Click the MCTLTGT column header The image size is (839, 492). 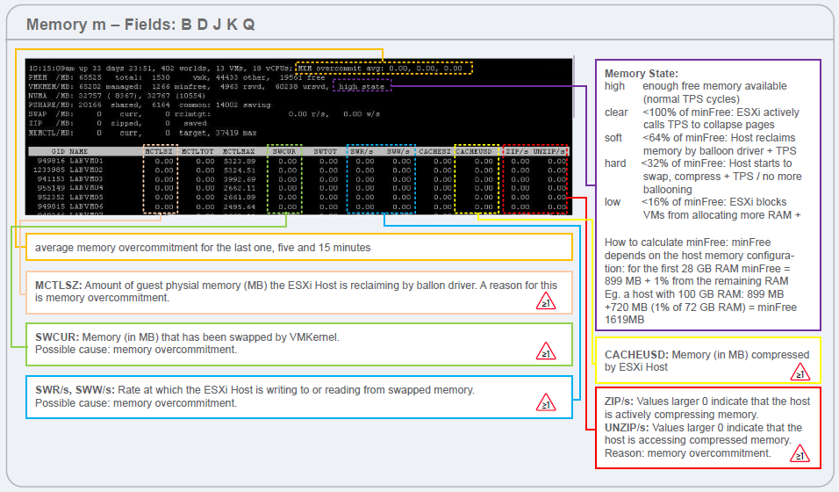197,152
